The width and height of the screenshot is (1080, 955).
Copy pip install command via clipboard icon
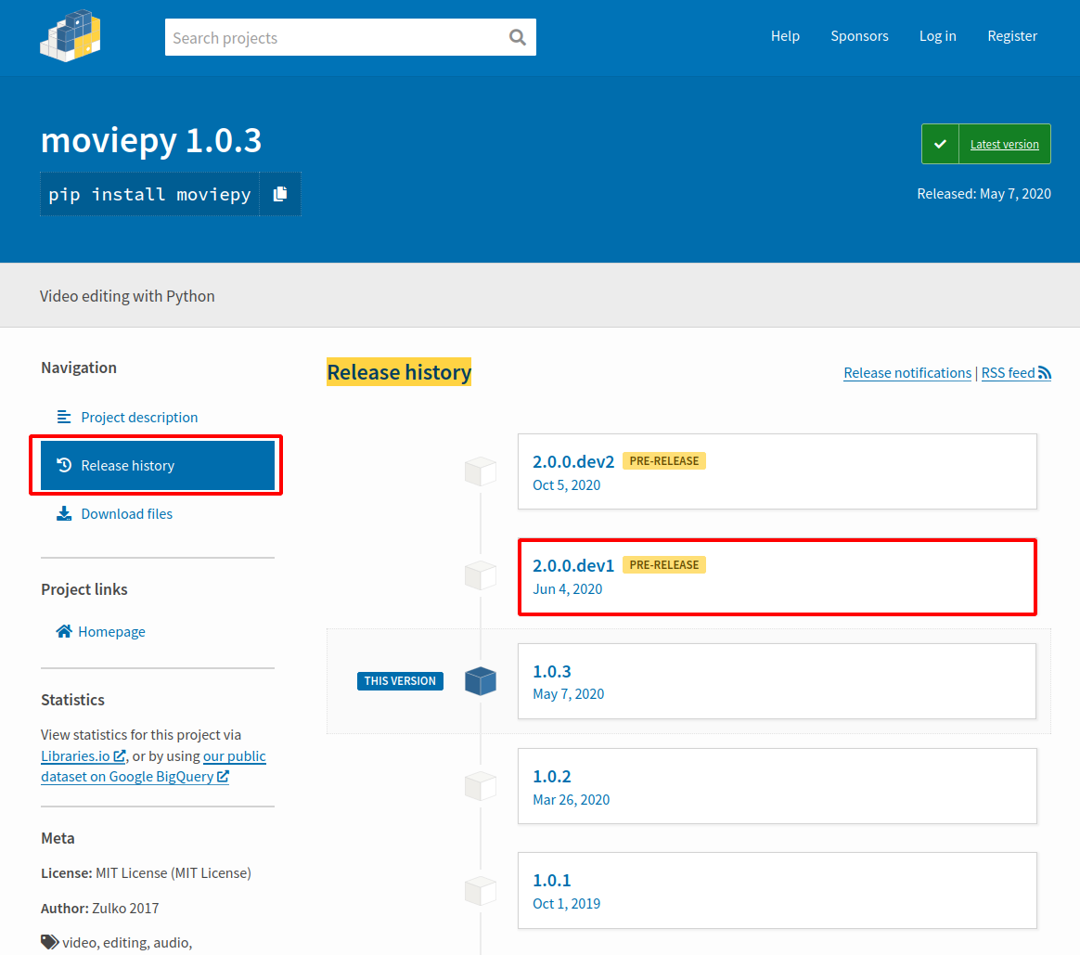[279, 194]
